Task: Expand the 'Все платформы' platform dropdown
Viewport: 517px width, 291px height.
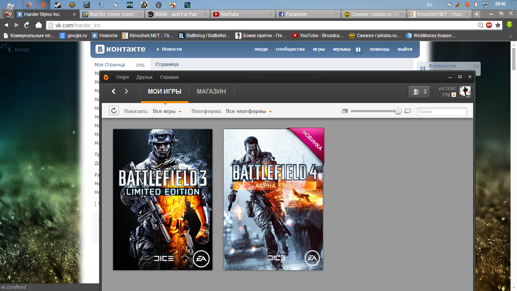Action: pos(249,111)
